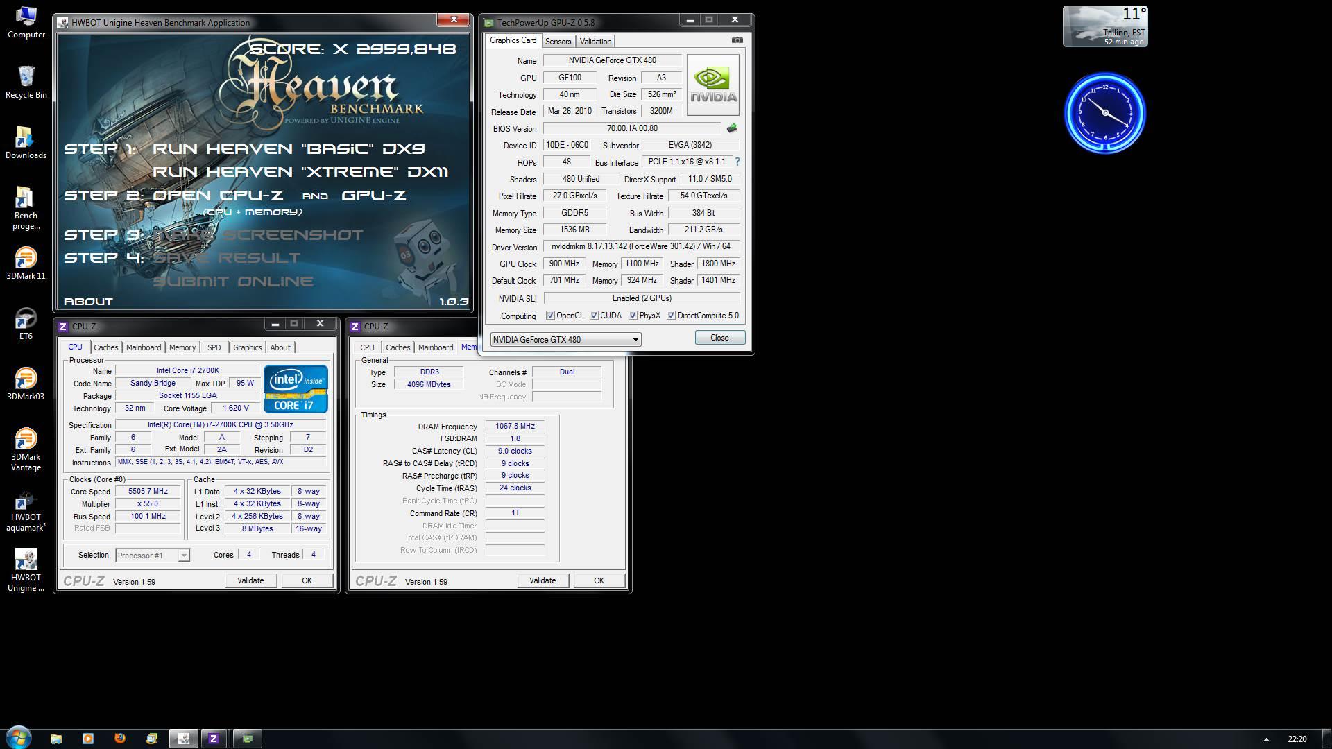
Task: Switch to CPU-Z via its taskbar button
Action: 214,739
